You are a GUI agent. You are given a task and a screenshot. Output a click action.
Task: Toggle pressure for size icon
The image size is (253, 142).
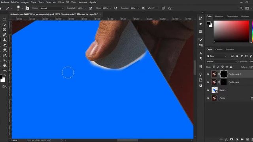coord(163,8)
